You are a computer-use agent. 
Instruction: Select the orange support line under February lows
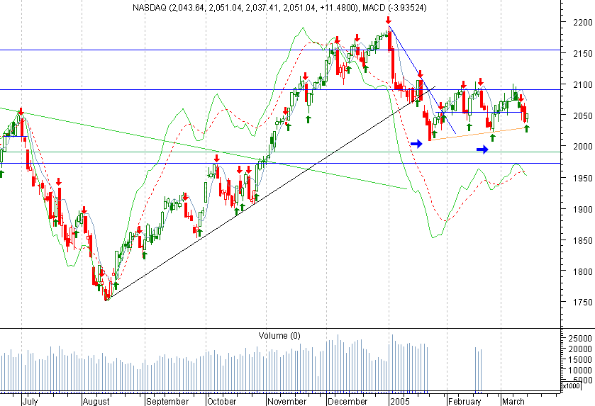coord(478,134)
